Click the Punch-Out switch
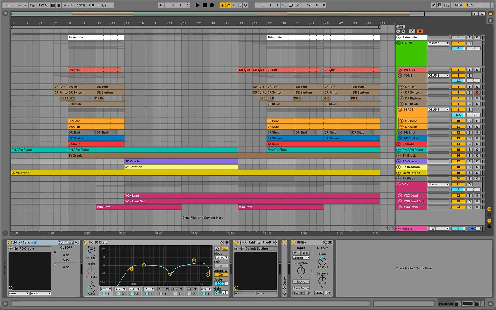 (x=297, y=5)
